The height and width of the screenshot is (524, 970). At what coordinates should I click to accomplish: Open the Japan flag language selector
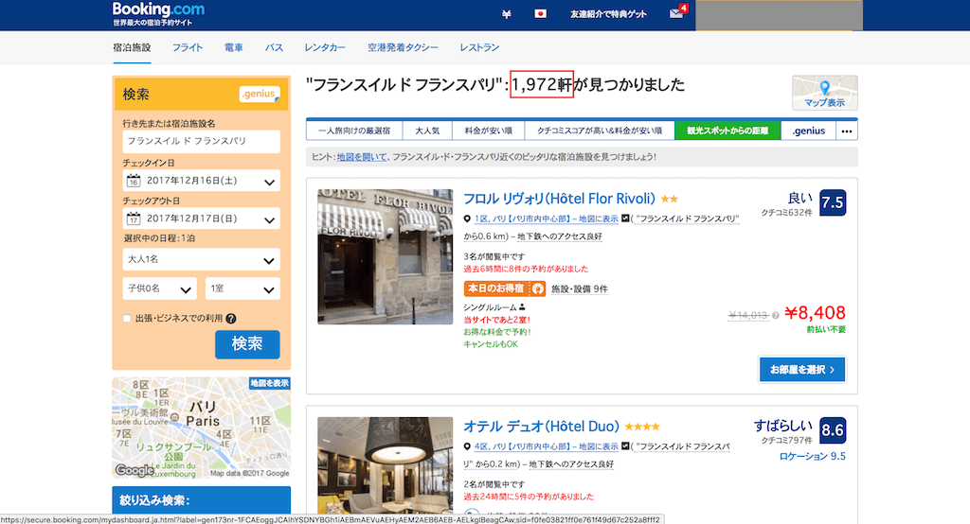[x=540, y=13]
